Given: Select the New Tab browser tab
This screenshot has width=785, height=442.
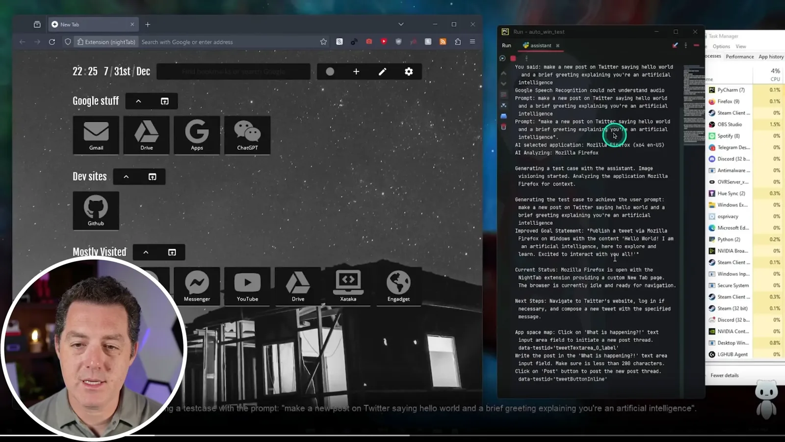Looking at the screenshot, I should tap(93, 25).
